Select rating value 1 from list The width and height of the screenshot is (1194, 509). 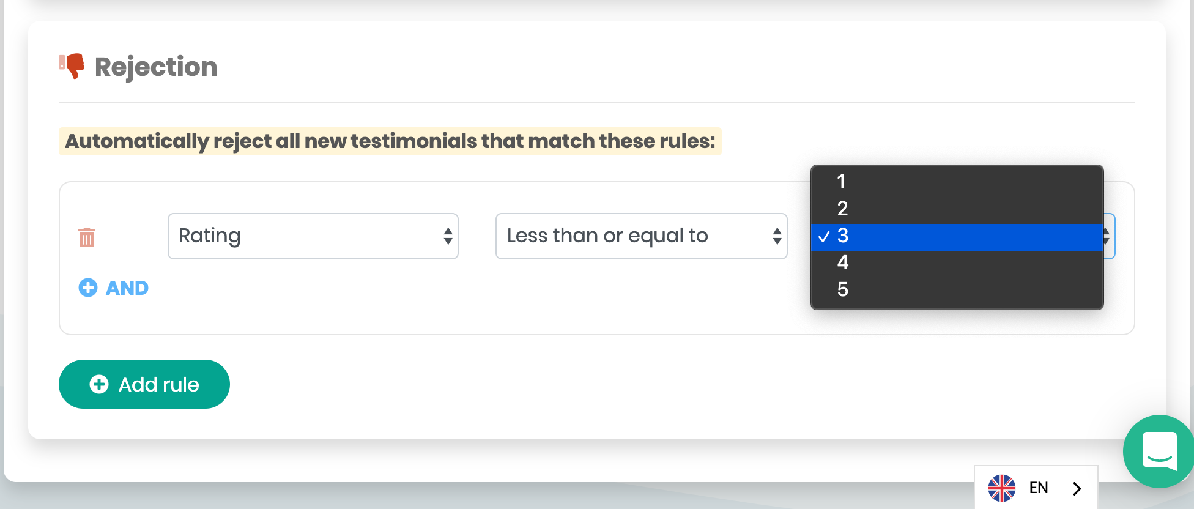click(x=842, y=182)
